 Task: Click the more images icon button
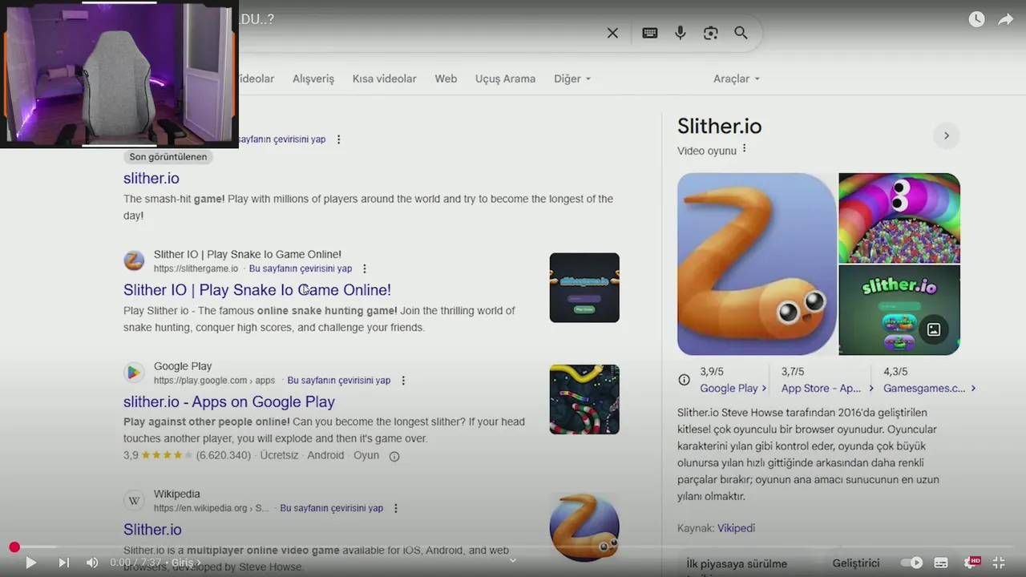click(934, 329)
